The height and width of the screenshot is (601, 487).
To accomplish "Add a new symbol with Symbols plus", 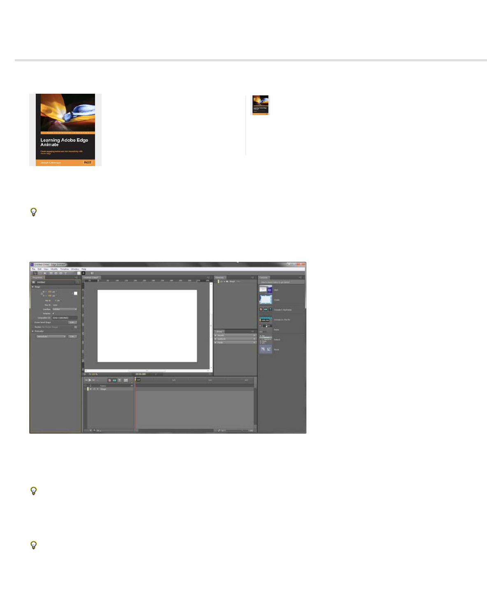I will point(254,339).
